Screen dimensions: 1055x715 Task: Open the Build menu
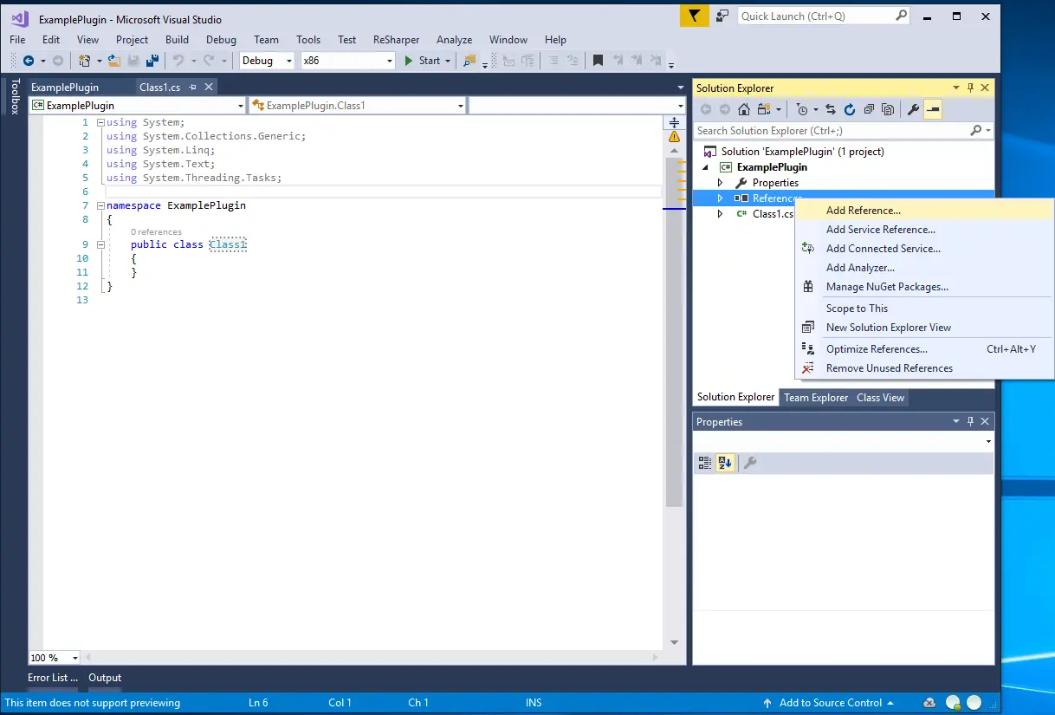[x=177, y=40]
